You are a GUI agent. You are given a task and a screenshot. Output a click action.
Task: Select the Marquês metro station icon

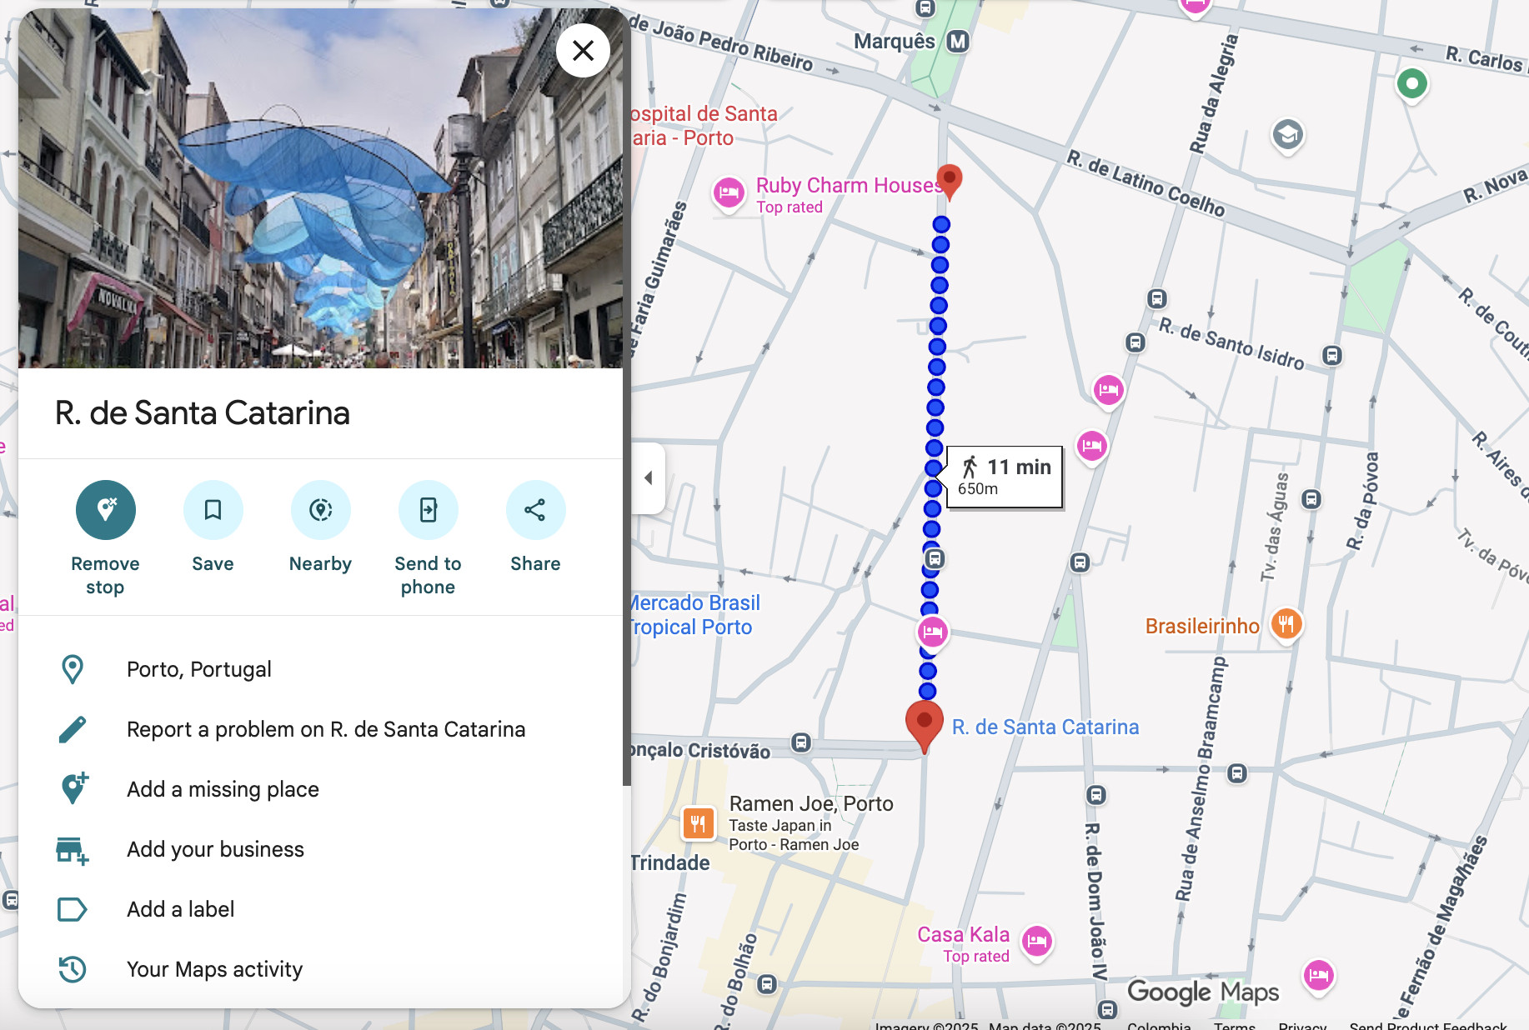point(958,41)
